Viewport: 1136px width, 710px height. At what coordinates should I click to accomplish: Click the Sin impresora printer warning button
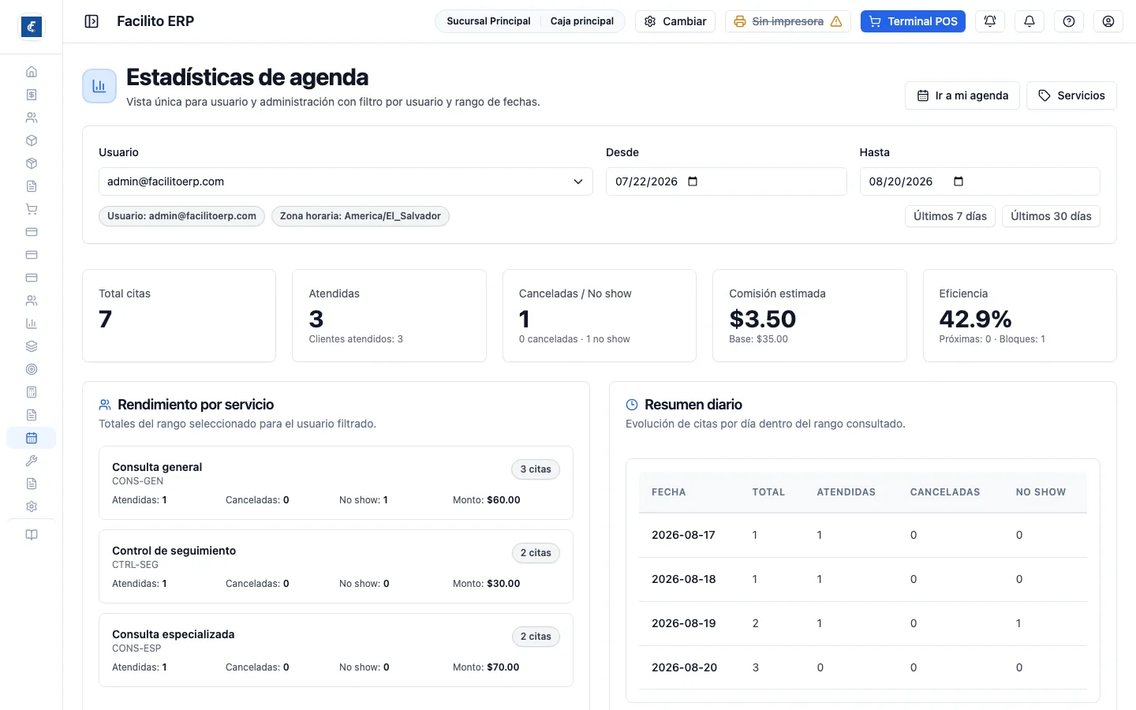click(788, 21)
